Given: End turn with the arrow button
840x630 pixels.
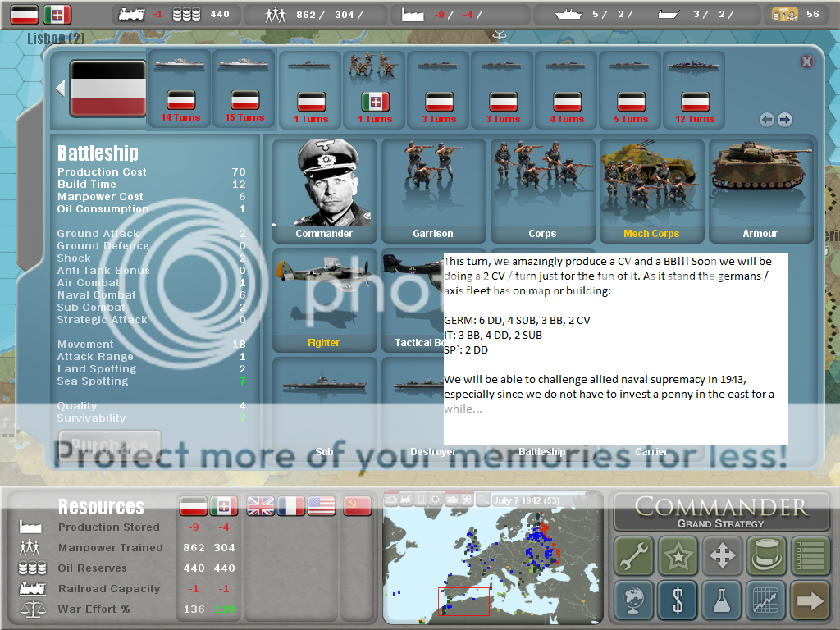Looking at the screenshot, I should coord(810,600).
